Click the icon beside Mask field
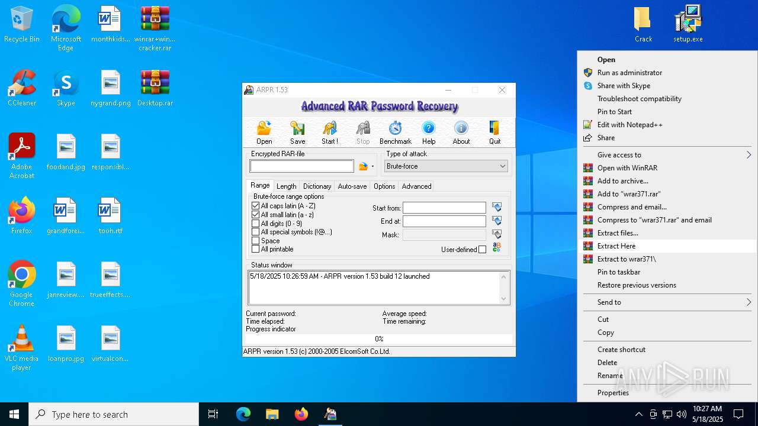Screen dimensions: 758x426 497,235
